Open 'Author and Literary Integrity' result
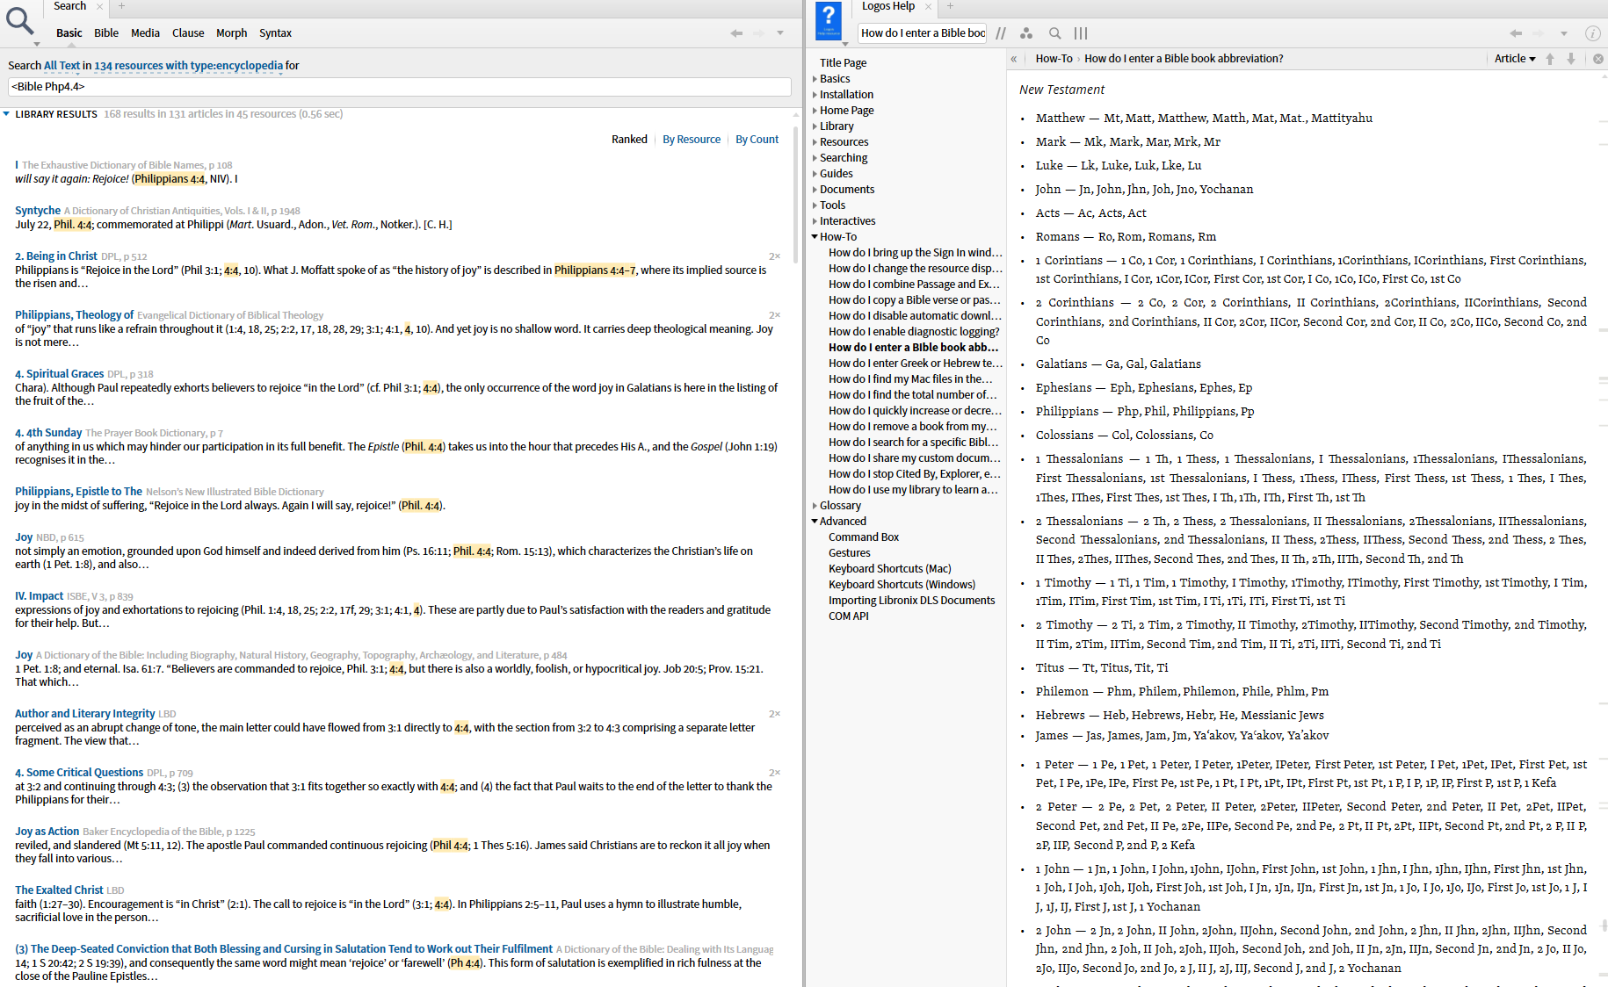 click(84, 714)
